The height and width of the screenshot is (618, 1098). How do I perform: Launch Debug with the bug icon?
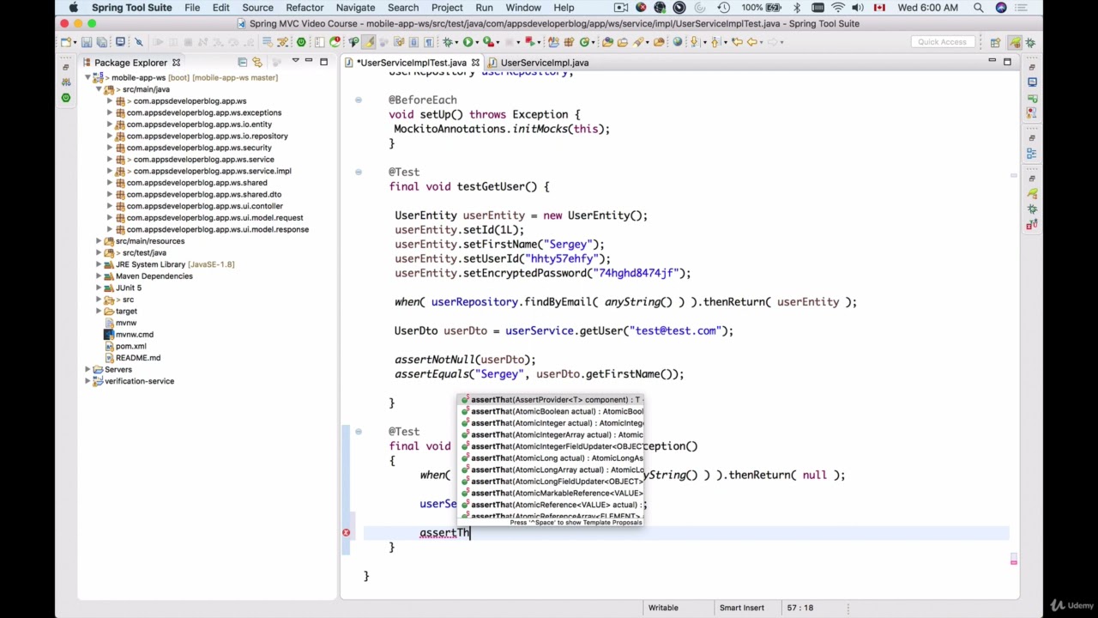click(x=448, y=41)
